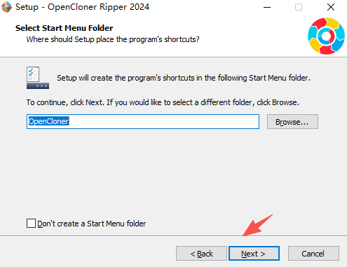
Task: Go to previous step with < Back
Action: 201,253
